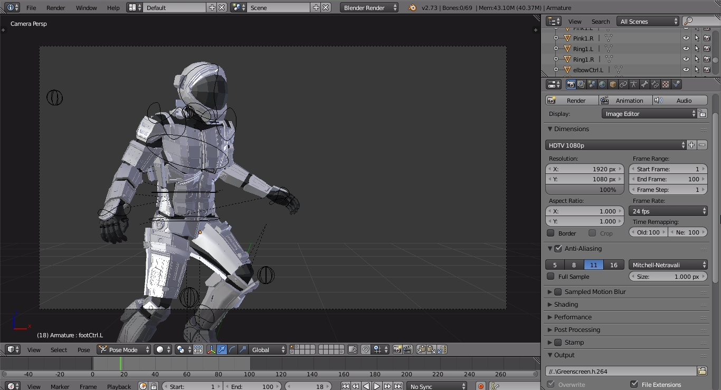Click the Audio mixdown button
Image resolution: width=721 pixels, height=390 pixels.
pyautogui.click(x=680, y=100)
